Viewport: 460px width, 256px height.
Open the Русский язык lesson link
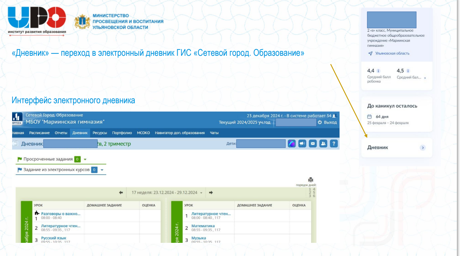click(54, 238)
